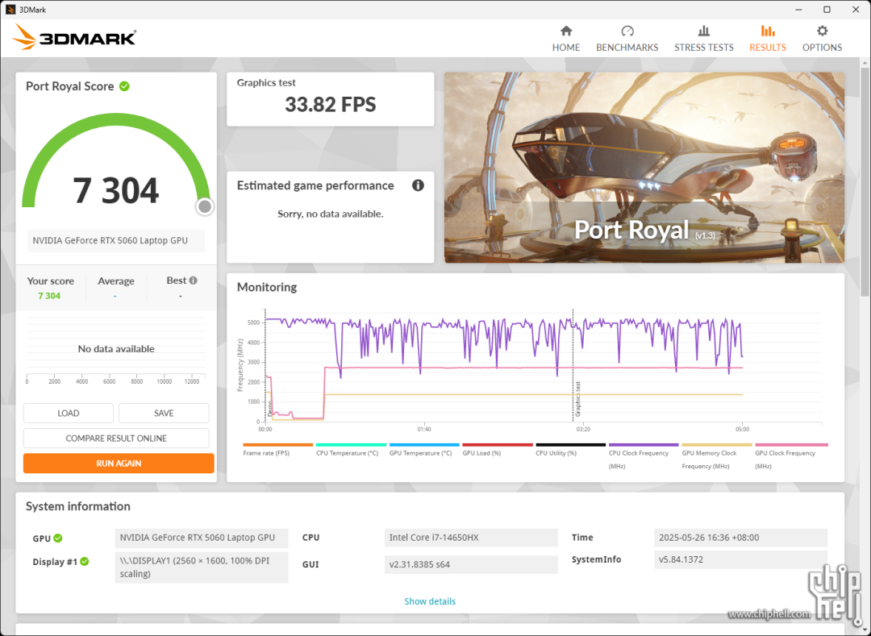Screen dimensions: 871x636
Task: Click the Average score label
Action: click(x=116, y=281)
